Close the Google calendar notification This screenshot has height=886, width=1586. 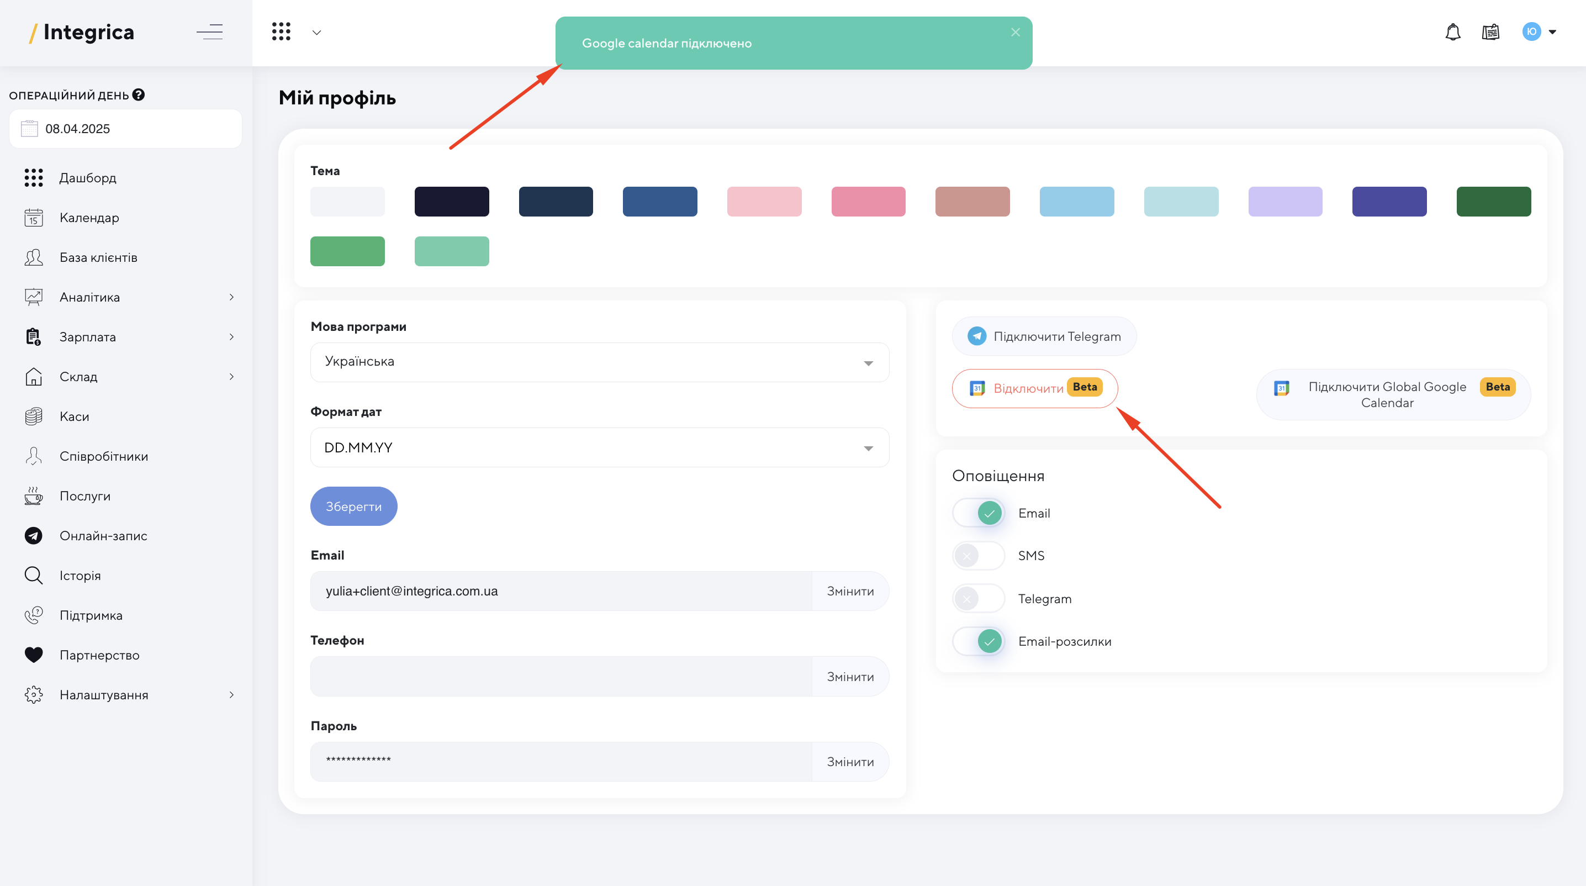(x=1015, y=32)
